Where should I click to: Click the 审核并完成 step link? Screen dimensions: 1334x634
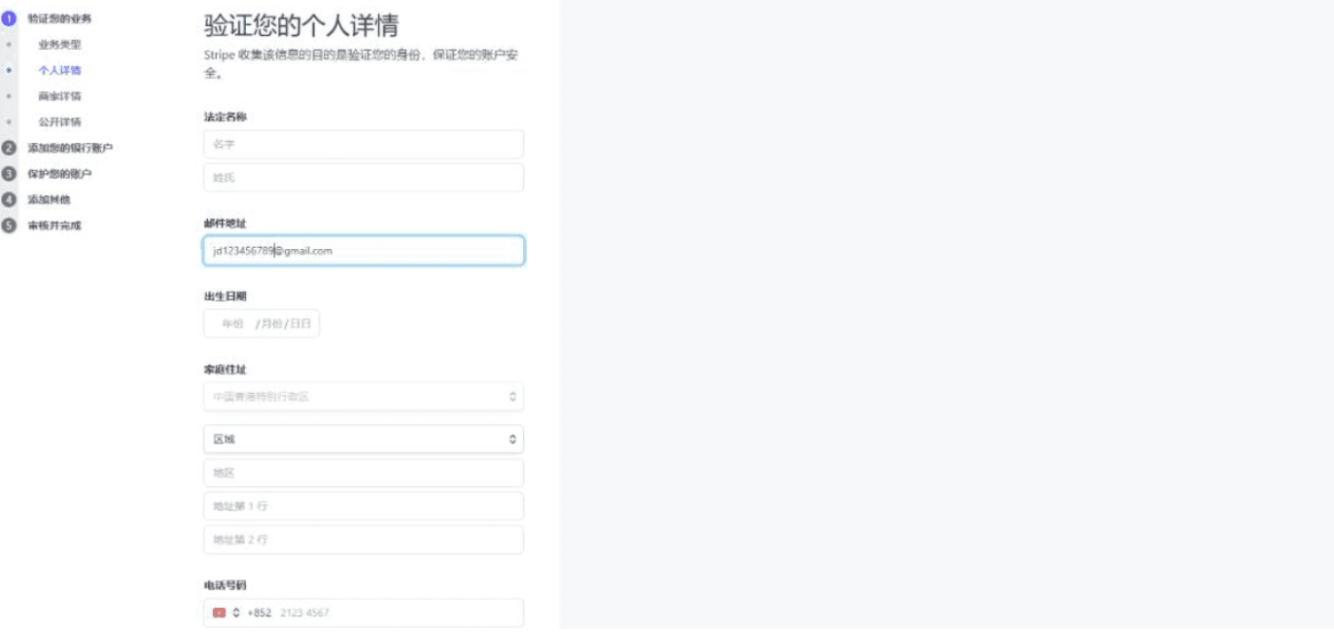(x=54, y=226)
